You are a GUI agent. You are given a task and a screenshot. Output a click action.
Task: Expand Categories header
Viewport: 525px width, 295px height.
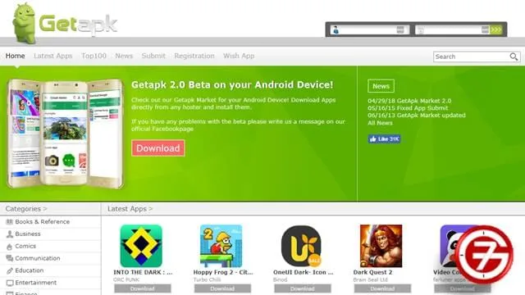[x=26, y=209]
